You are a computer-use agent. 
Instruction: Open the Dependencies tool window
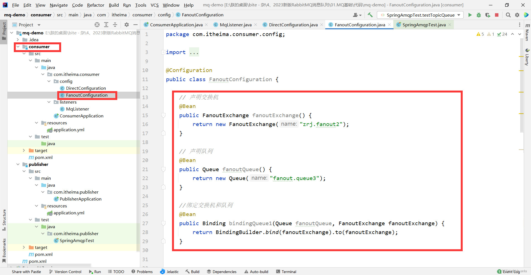coord(222,272)
